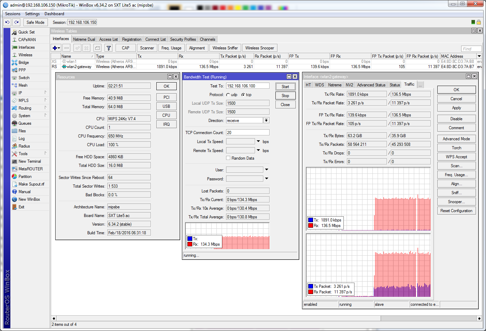Stop the running bandwidth test
Screen dimensions: 486x331
pyautogui.click(x=285, y=96)
